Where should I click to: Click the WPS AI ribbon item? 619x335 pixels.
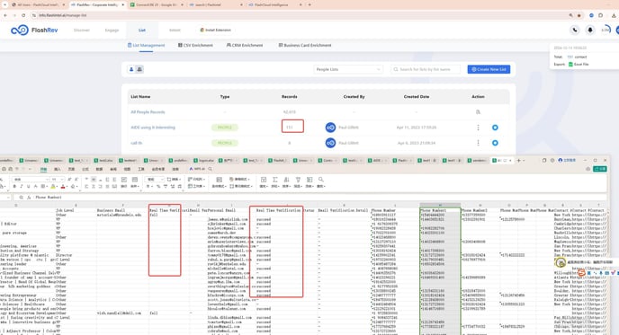click(x=197, y=169)
